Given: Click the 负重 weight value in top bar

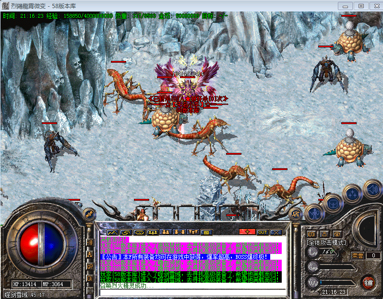Looking at the screenshot, I should click(x=135, y=16).
